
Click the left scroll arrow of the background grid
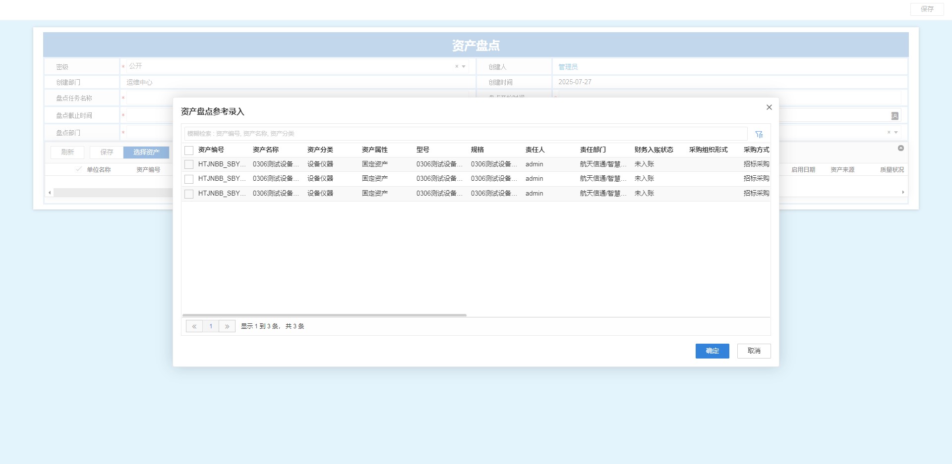pos(50,192)
